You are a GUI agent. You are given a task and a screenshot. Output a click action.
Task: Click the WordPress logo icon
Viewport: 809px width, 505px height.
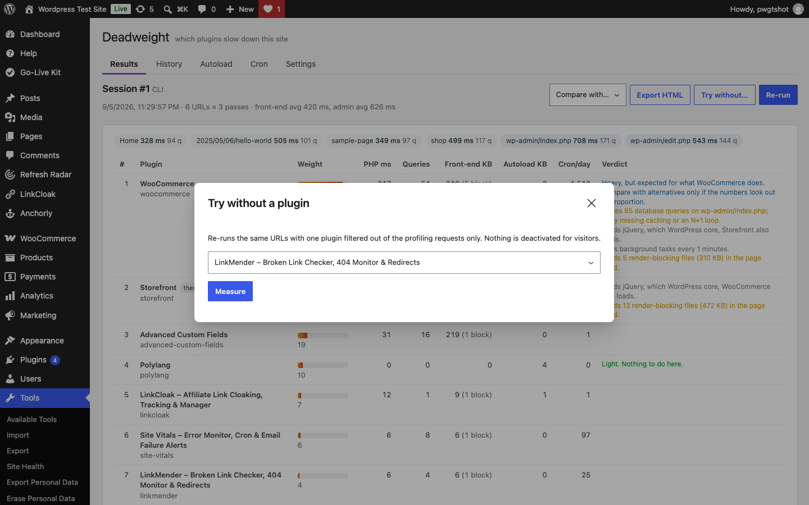point(10,9)
